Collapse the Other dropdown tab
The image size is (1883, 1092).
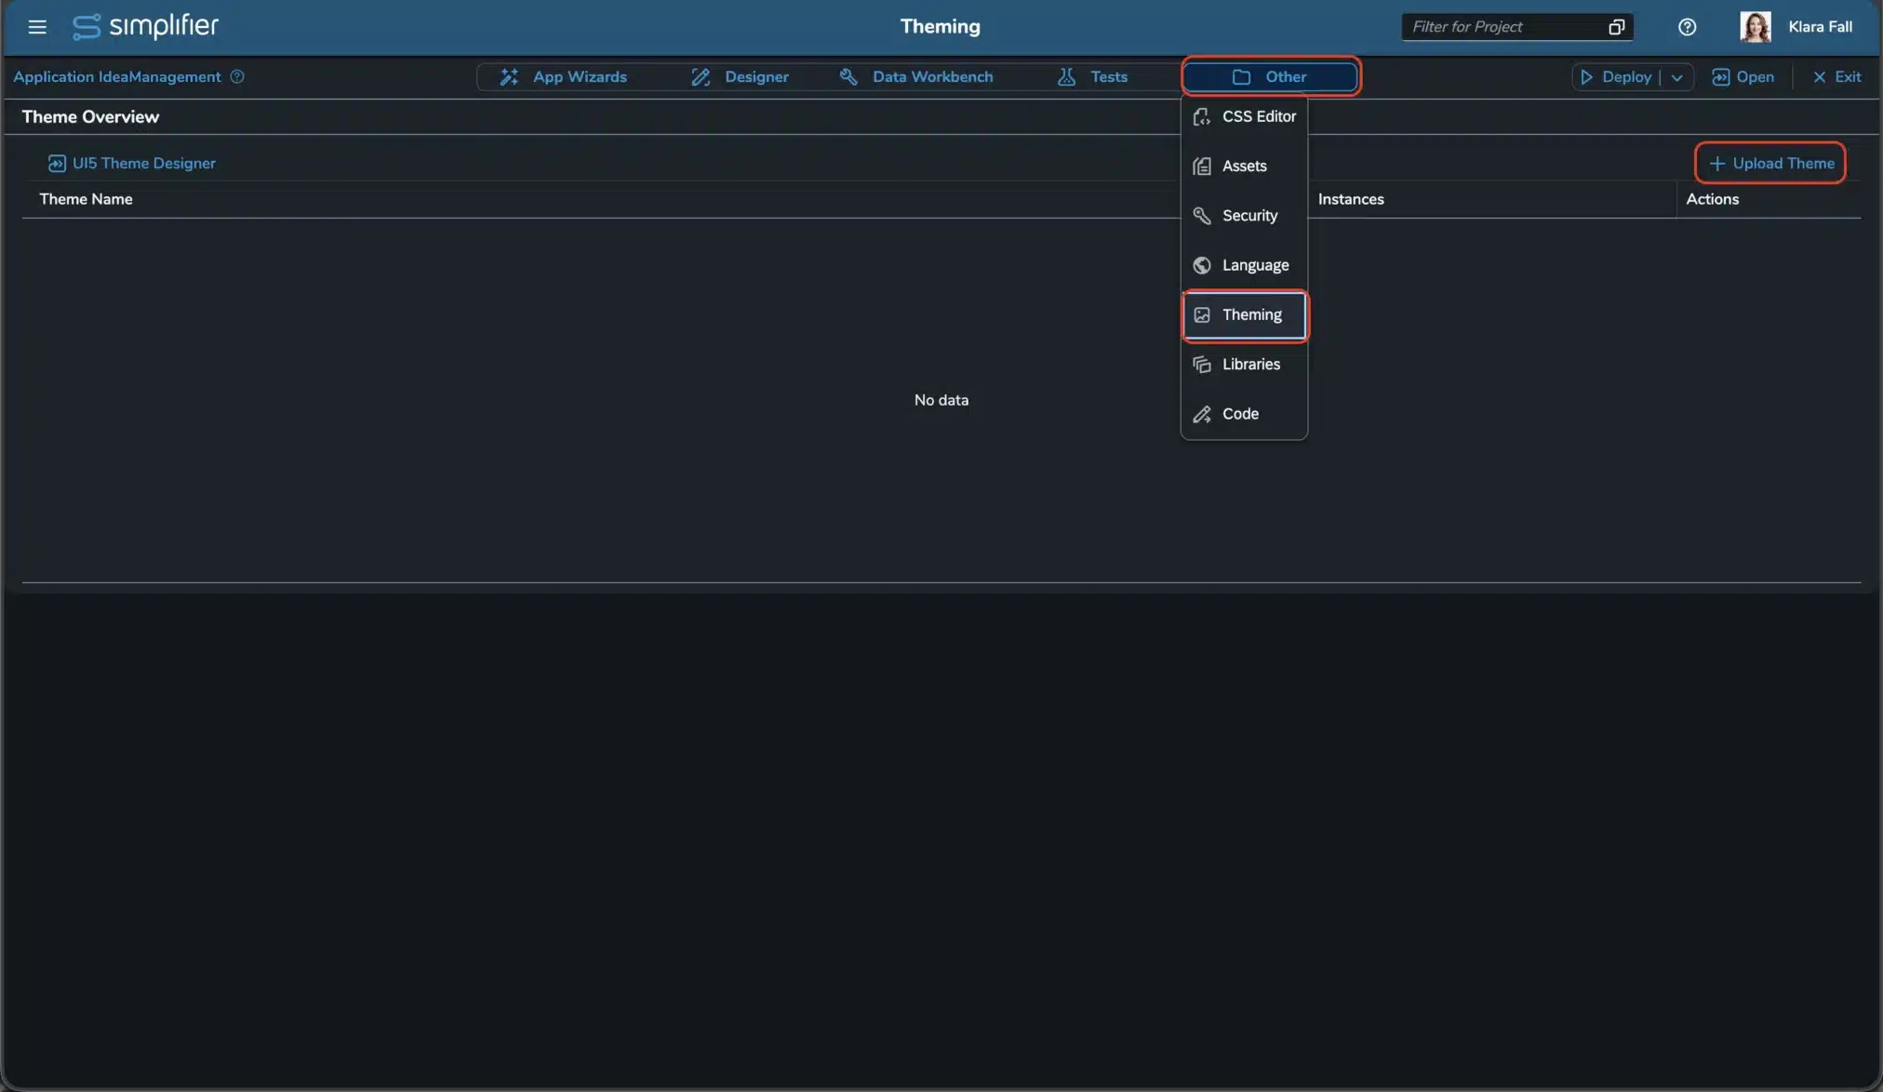tap(1270, 77)
